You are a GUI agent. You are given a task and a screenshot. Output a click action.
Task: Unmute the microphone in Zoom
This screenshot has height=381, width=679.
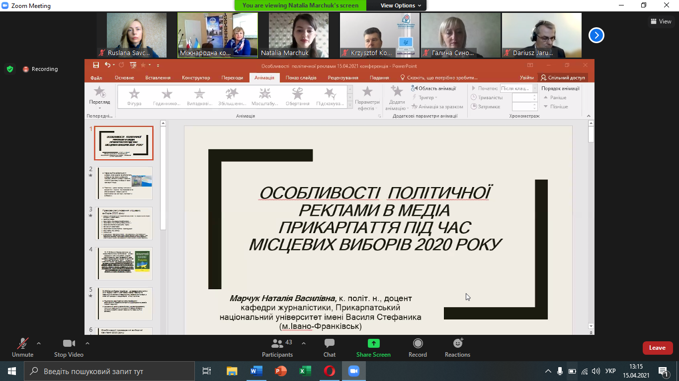(22, 344)
